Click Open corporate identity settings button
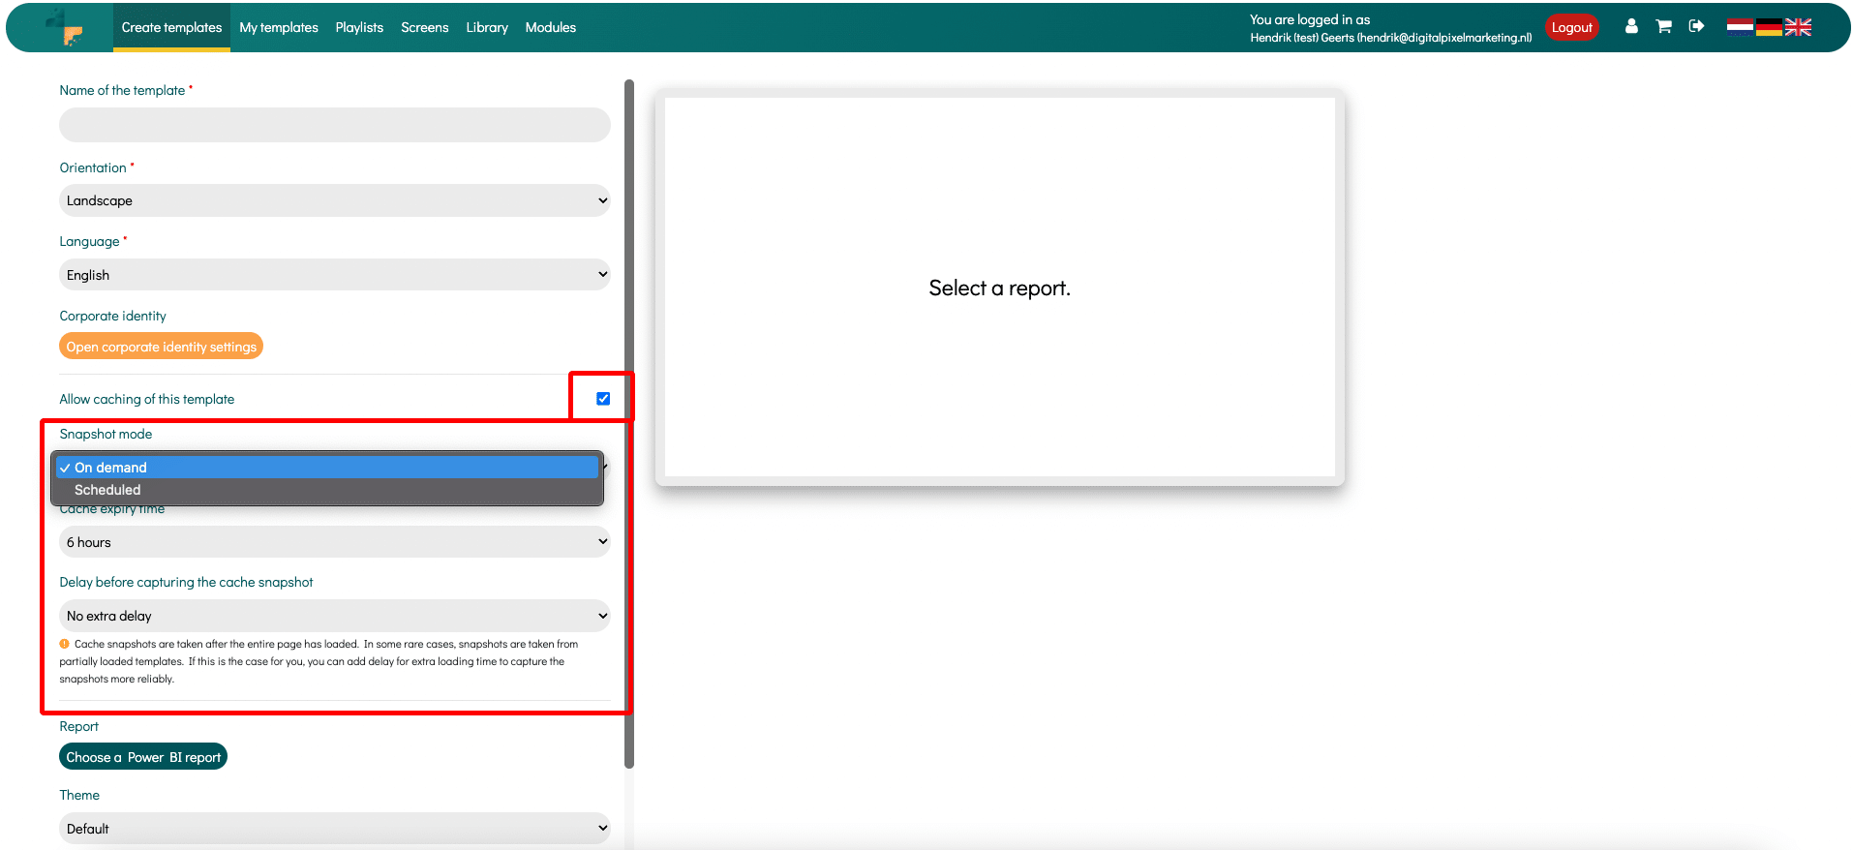The height and width of the screenshot is (850, 1853). [x=161, y=347]
